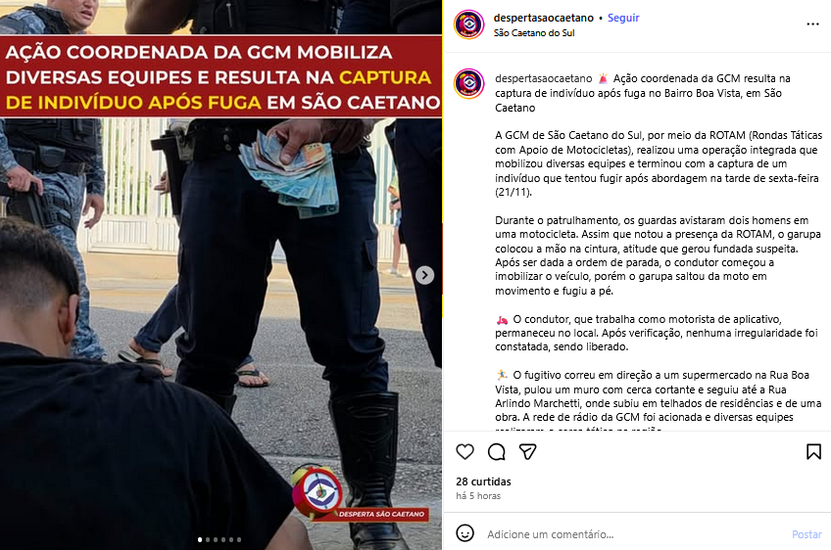Screen dimensions: 831x550
Task: Click the Desperta São Caetano watermark logo
Action: pos(360,493)
